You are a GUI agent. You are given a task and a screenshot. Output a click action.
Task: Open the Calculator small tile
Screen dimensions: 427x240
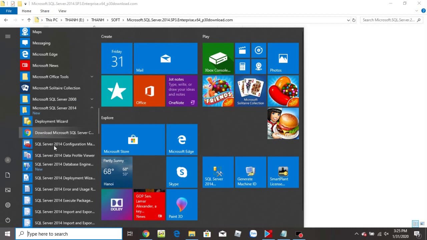click(242, 66)
